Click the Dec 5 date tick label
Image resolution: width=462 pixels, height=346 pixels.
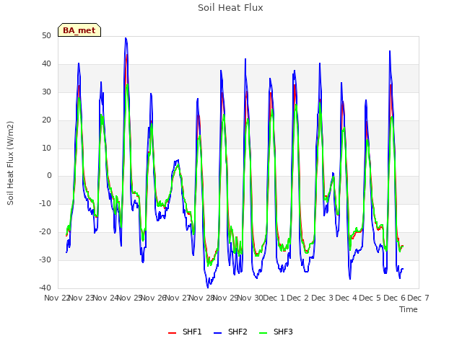(x=370, y=298)
